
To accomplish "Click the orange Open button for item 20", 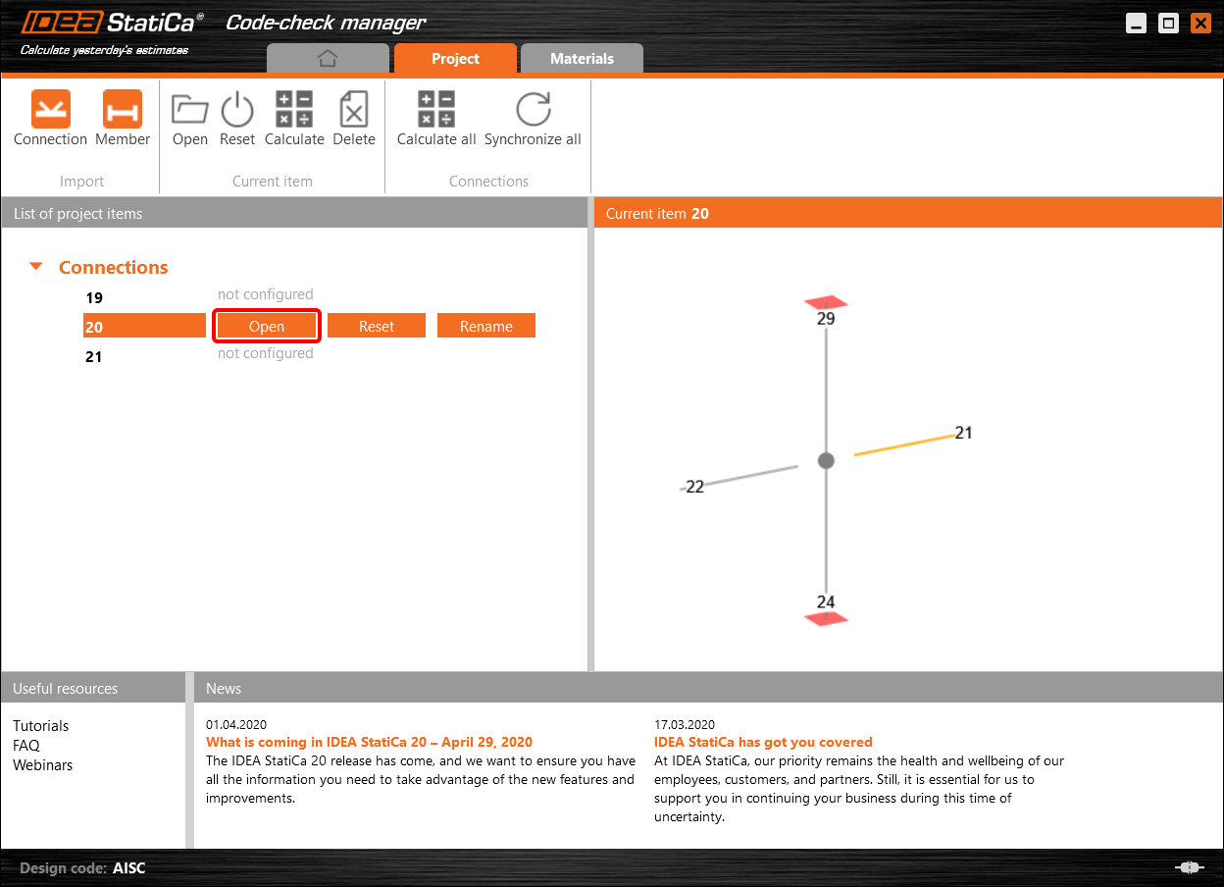I will tap(267, 327).
